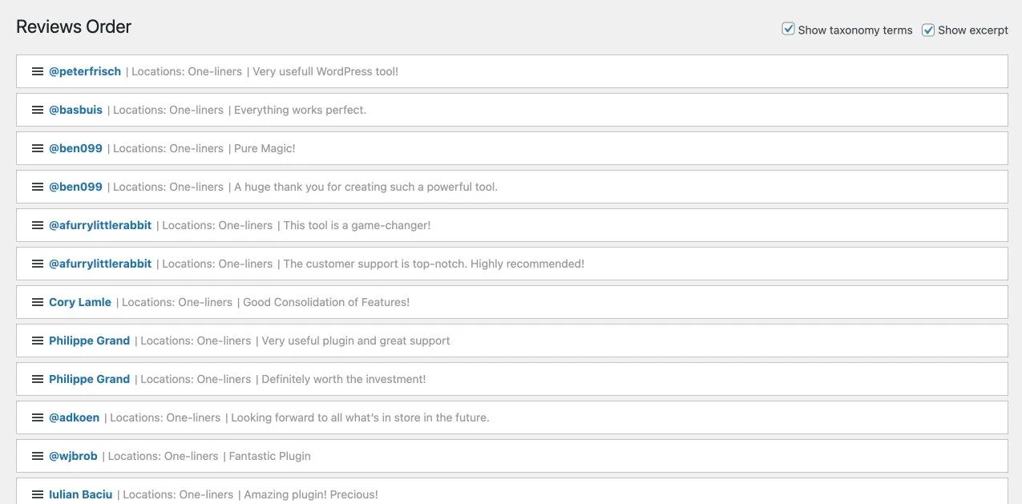The width and height of the screenshot is (1022, 504).
Task: Click drag handle for the Pure Magic review
Action: click(38, 148)
